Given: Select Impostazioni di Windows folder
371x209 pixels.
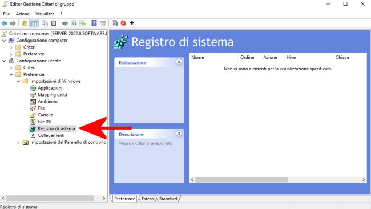Looking at the screenshot, I should pos(55,81).
